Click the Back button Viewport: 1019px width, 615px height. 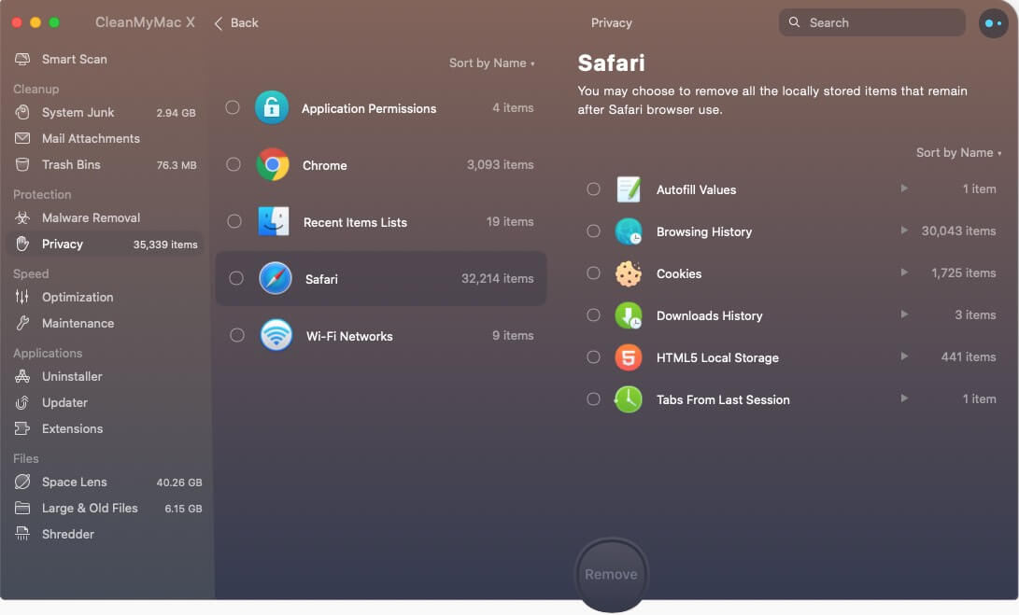pos(236,22)
